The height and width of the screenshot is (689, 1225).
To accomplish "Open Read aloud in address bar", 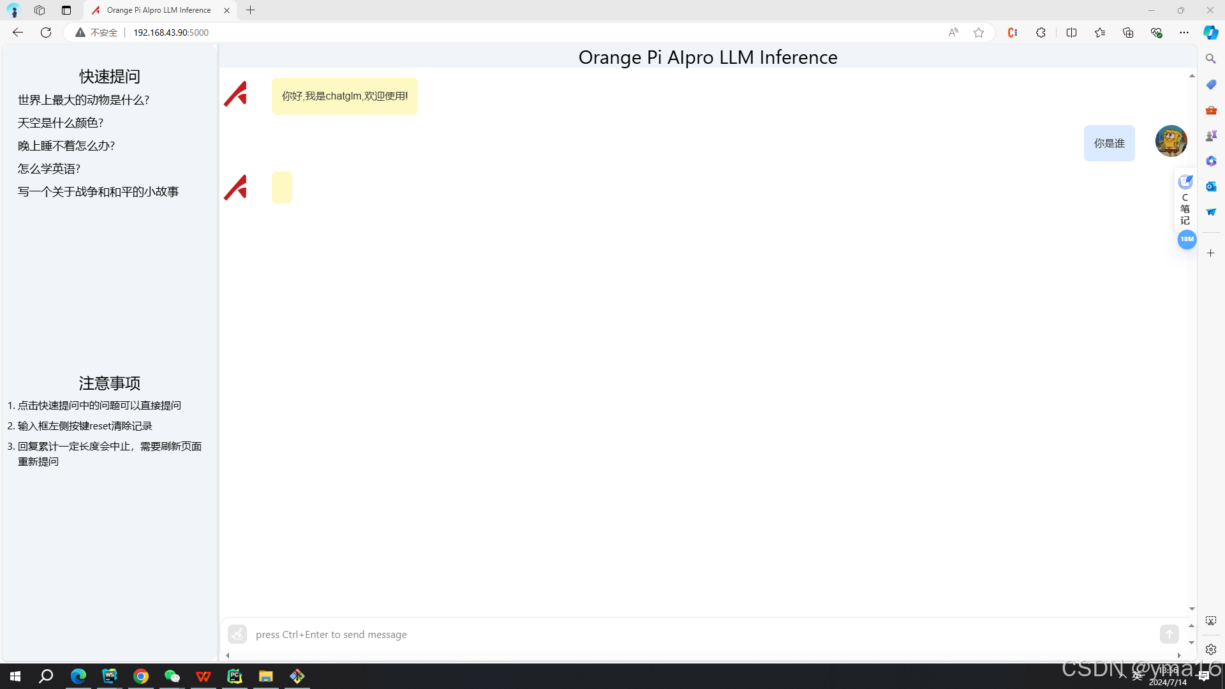I will pyautogui.click(x=953, y=33).
